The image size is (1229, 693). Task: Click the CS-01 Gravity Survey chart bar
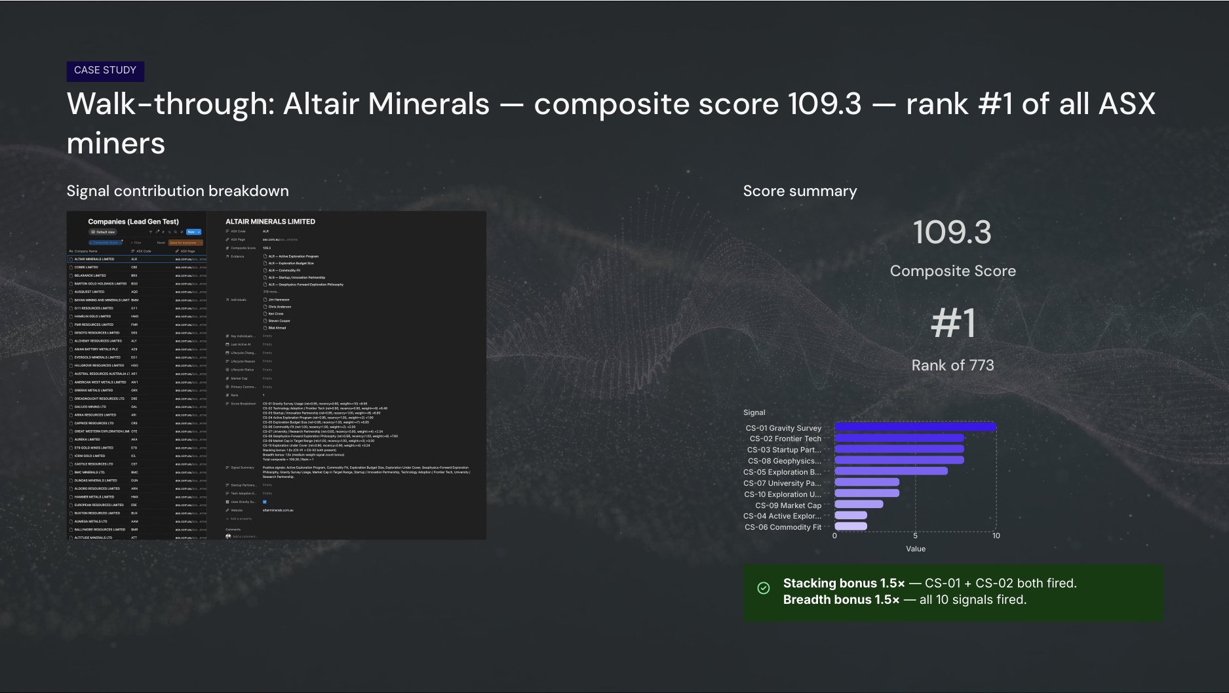click(915, 427)
